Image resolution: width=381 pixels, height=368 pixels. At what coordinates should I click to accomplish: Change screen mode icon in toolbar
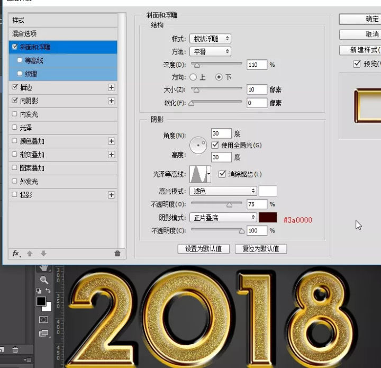pos(44,333)
